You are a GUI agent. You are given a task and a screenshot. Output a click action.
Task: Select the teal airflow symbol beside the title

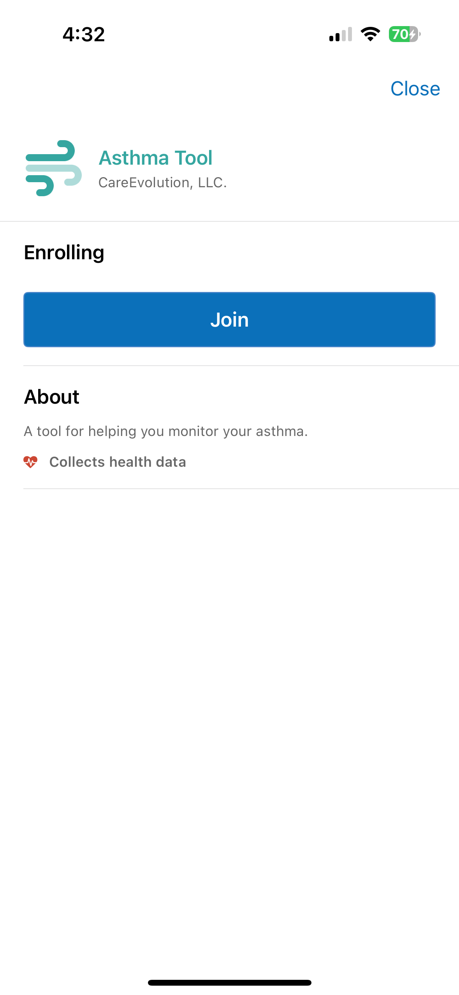click(x=53, y=168)
